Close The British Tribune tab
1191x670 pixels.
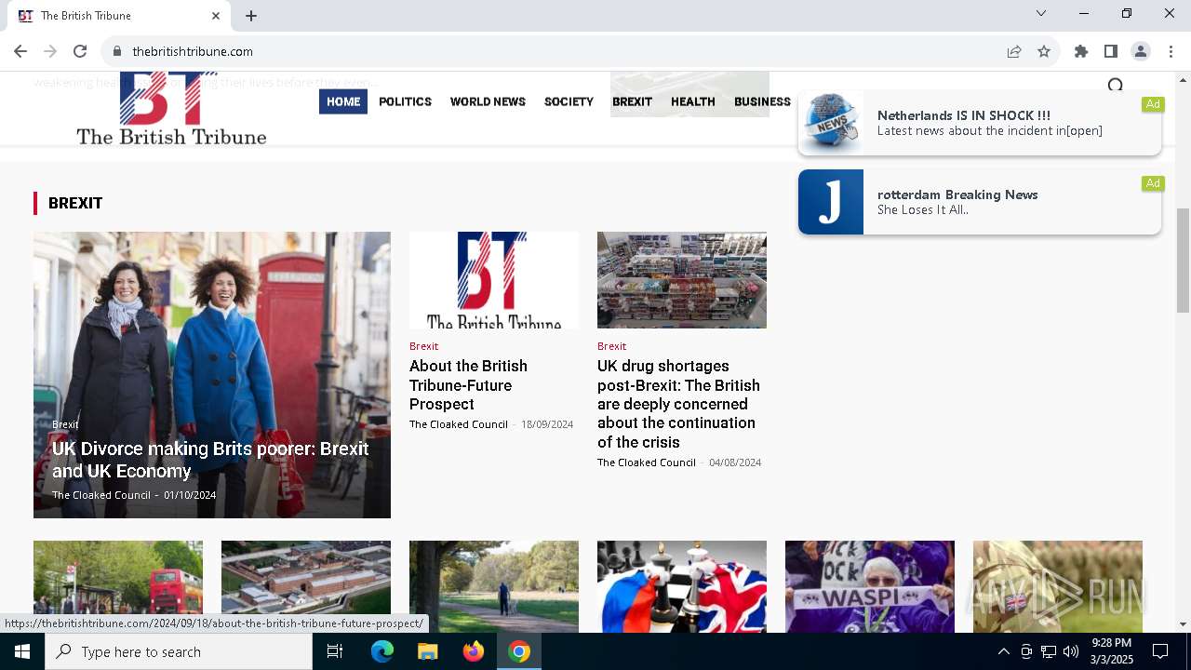coord(216,16)
